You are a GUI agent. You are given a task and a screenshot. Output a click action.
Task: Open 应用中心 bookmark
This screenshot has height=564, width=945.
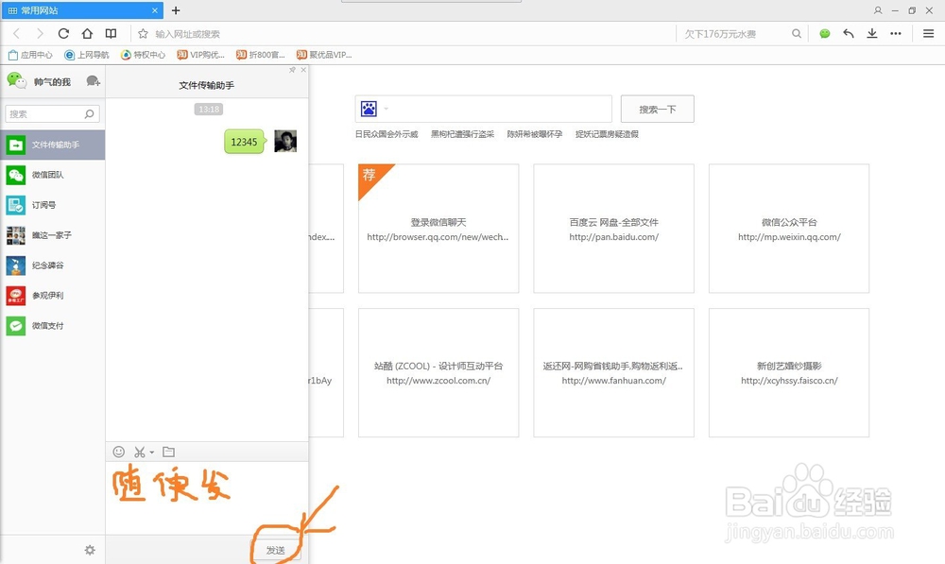coord(30,55)
